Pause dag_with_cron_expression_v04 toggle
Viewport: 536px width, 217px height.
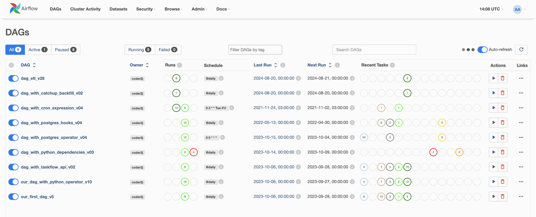(13, 108)
